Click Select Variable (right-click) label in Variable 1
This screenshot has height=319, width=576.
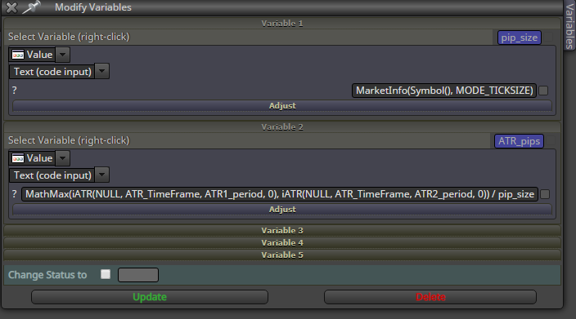pyautogui.click(x=69, y=37)
